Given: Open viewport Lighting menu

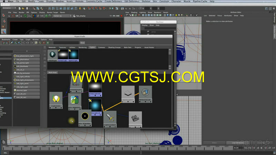Looking at the screenshot, I should point(142,12).
